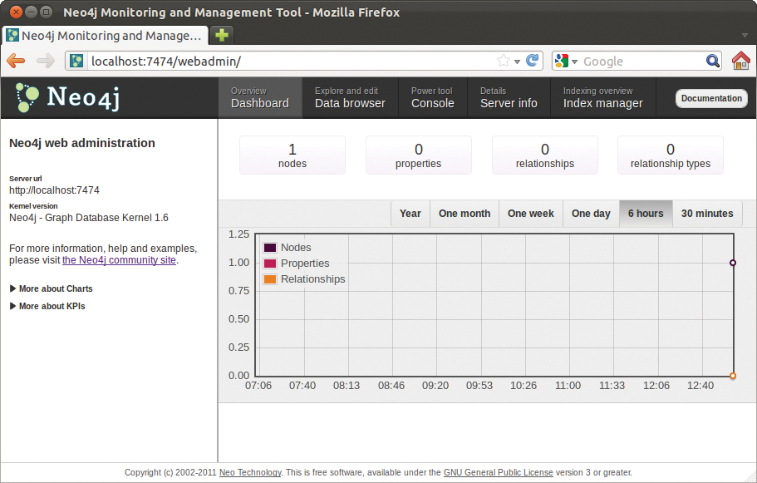757x483 pixels.
Task: Click the back navigation arrow
Action: pyautogui.click(x=15, y=61)
